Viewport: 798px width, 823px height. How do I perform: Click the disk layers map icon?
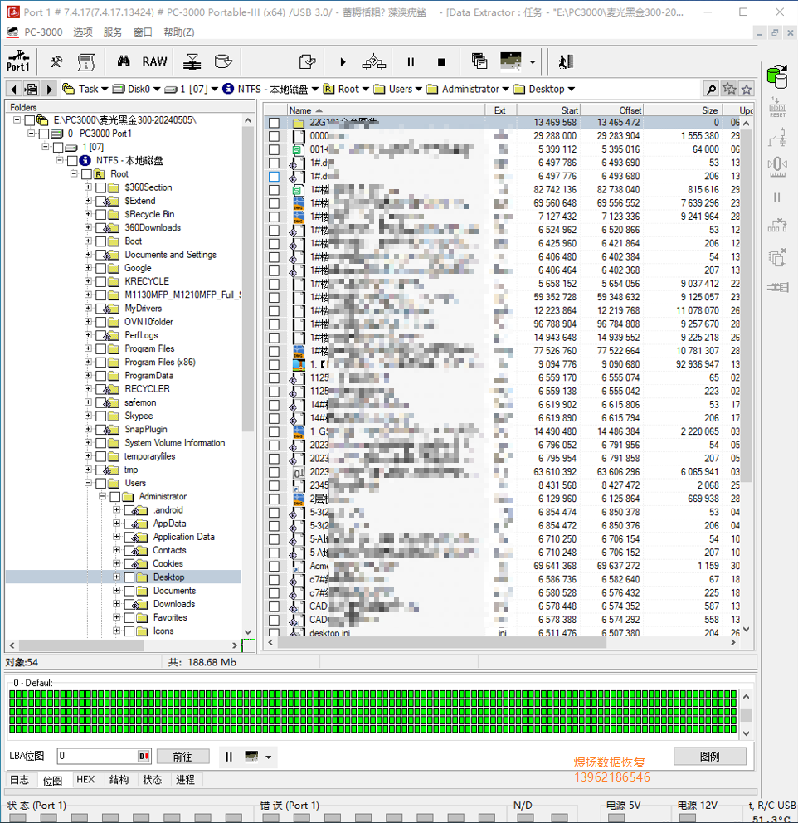pos(192,62)
